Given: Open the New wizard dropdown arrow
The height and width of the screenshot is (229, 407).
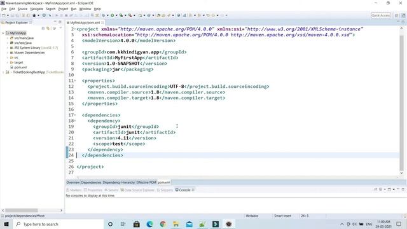Looking at the screenshot, I should [8, 15].
